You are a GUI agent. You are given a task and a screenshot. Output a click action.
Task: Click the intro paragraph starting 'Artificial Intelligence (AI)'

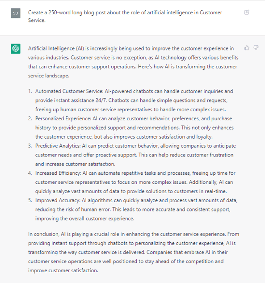[133, 62]
